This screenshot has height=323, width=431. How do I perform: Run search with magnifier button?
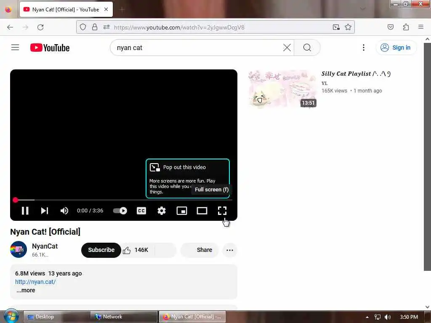tap(307, 48)
